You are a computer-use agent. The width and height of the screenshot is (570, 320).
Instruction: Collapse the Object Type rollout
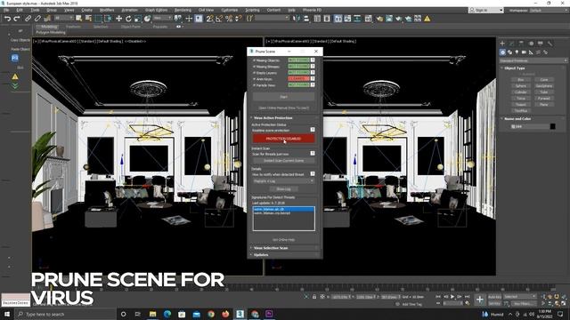[515, 68]
